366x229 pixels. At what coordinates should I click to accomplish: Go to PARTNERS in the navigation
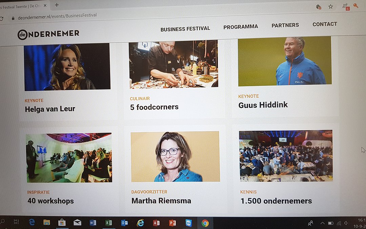pos(285,25)
